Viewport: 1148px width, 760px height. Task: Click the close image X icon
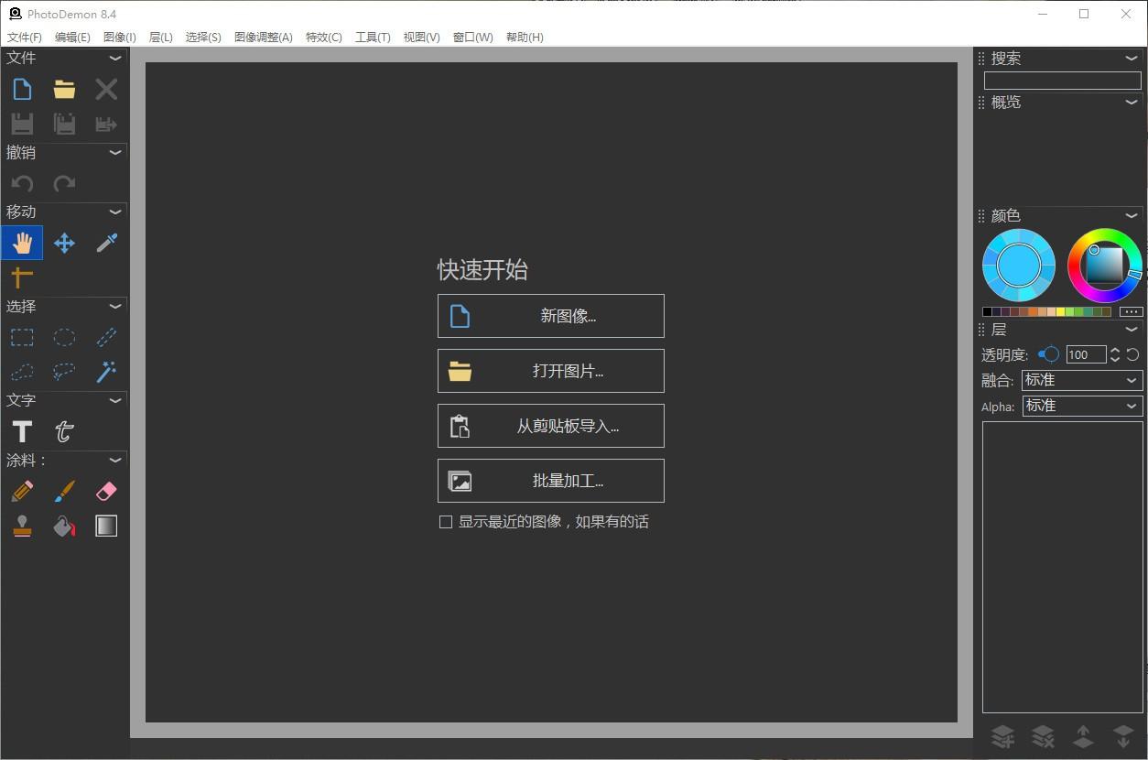tap(106, 89)
